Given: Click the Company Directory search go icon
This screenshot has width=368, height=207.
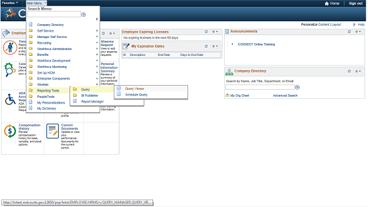Looking at the screenshot, I should pyautogui.click(x=297, y=87).
